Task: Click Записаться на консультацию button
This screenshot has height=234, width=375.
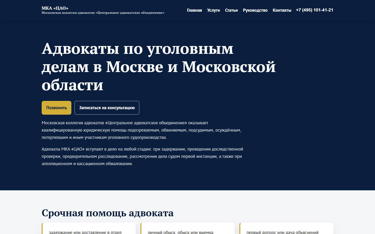Action: 107,108
